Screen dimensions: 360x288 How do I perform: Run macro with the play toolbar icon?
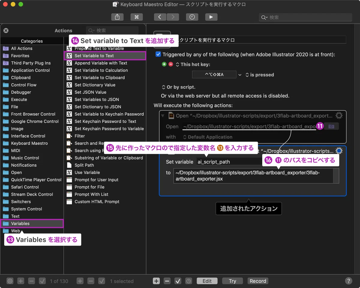(x=211, y=17)
